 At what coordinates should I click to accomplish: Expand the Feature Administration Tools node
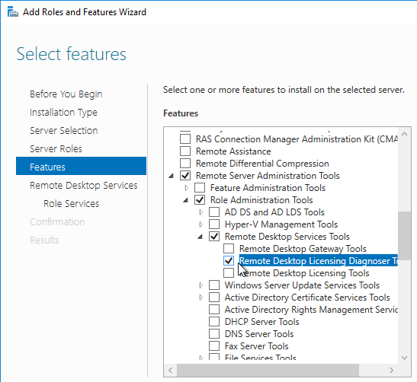pos(187,188)
